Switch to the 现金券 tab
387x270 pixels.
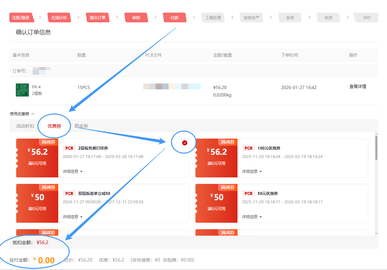(81, 126)
